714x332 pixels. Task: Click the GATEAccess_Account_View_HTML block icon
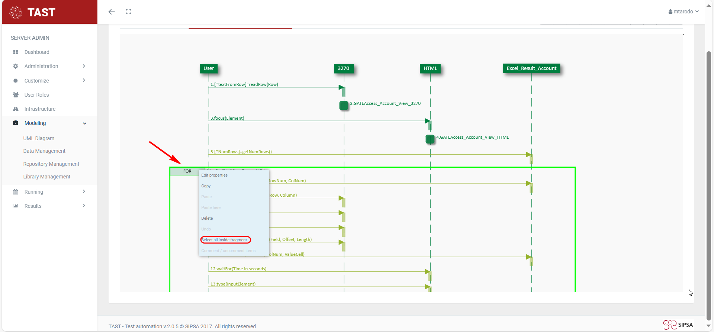430,139
